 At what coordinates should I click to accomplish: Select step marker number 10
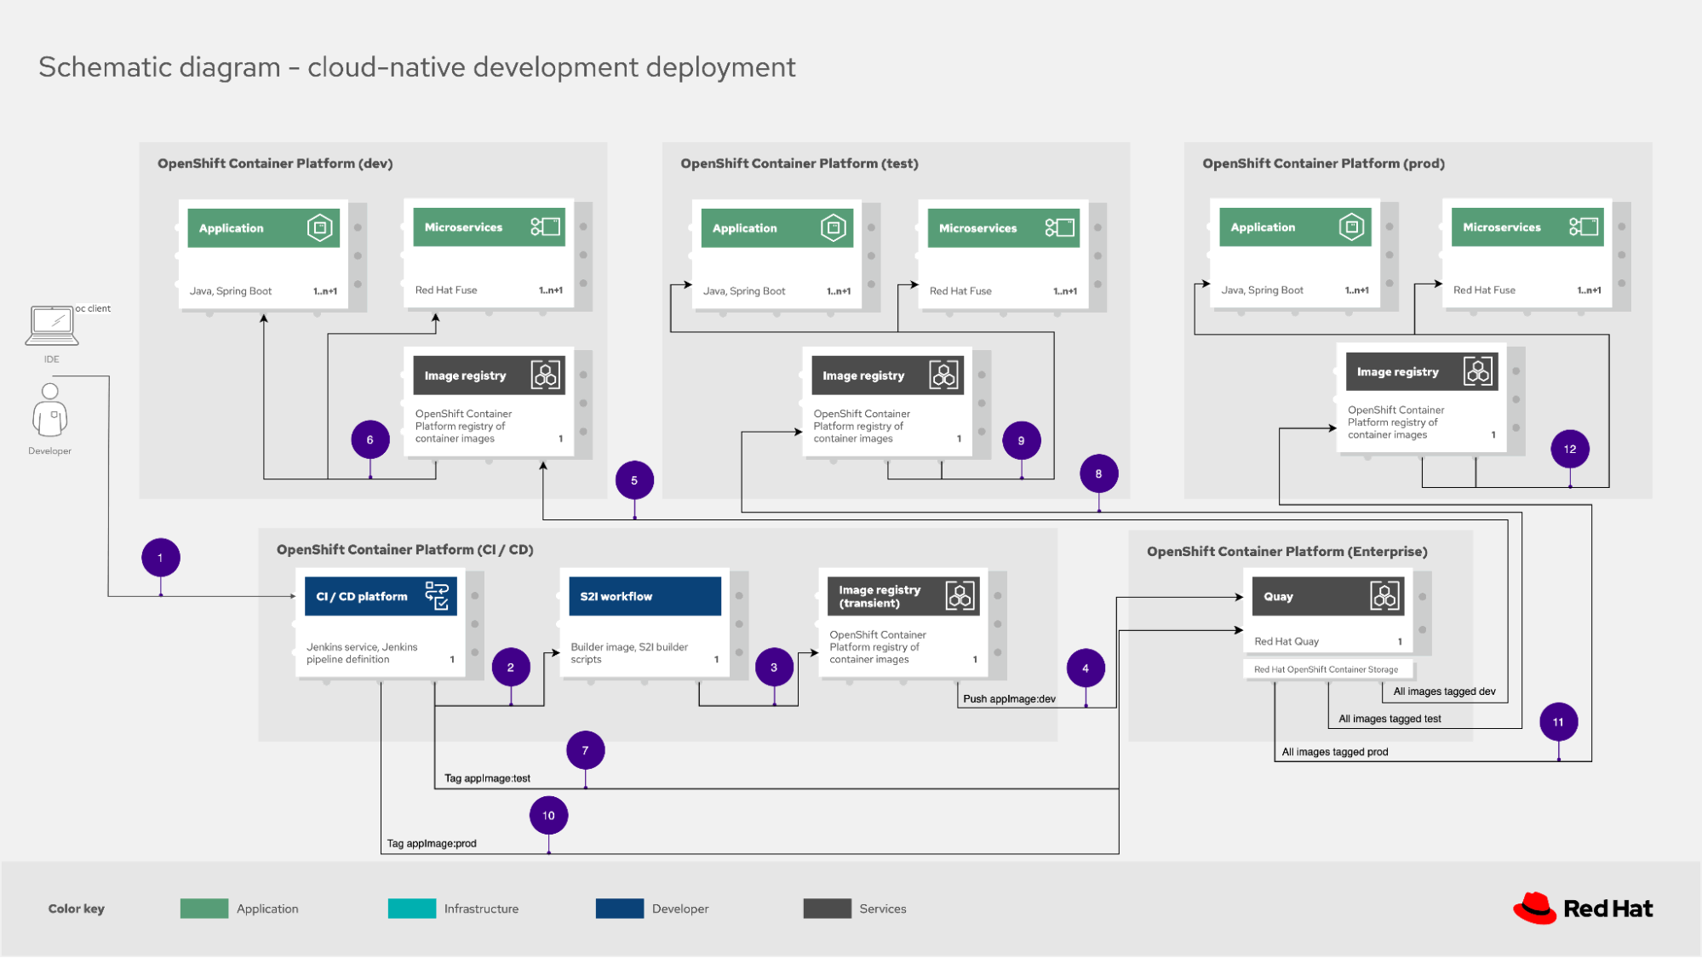click(548, 816)
